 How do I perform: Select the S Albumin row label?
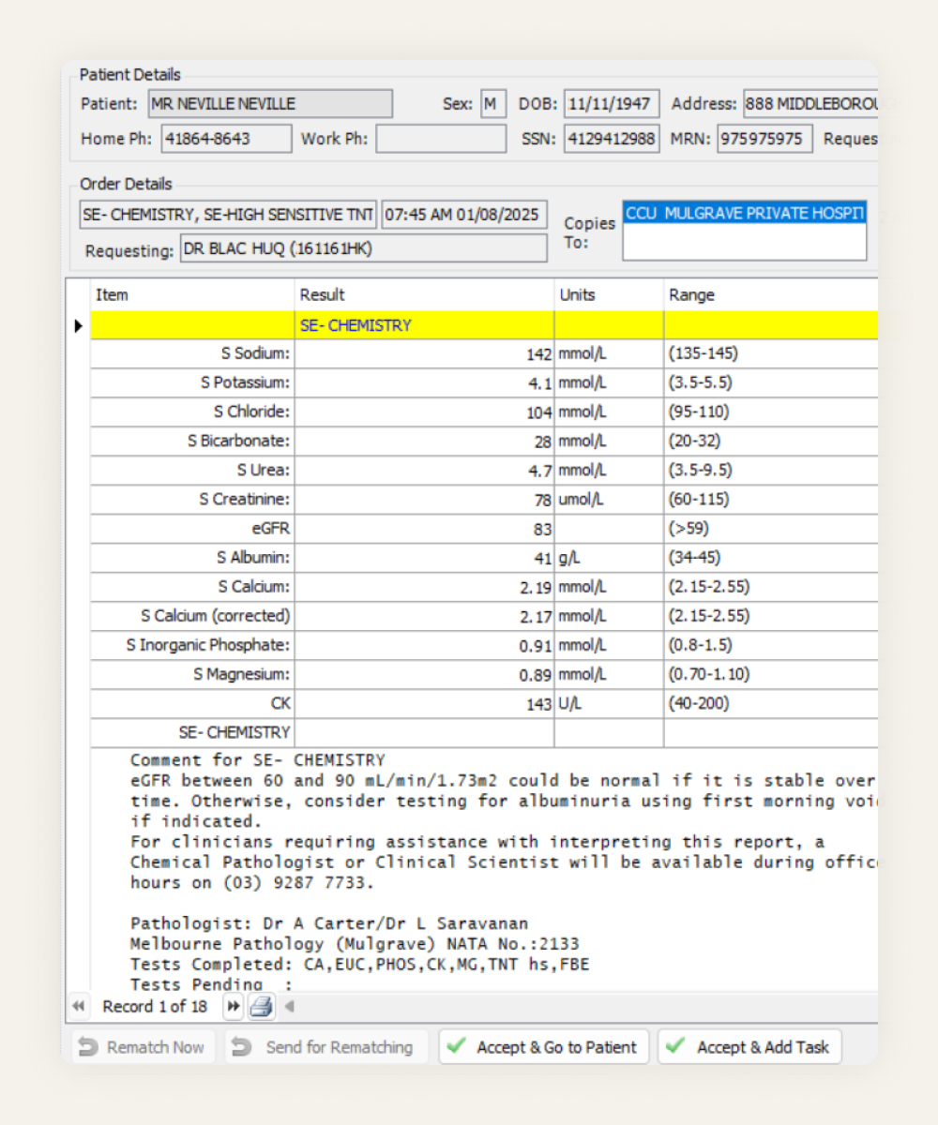[253, 557]
